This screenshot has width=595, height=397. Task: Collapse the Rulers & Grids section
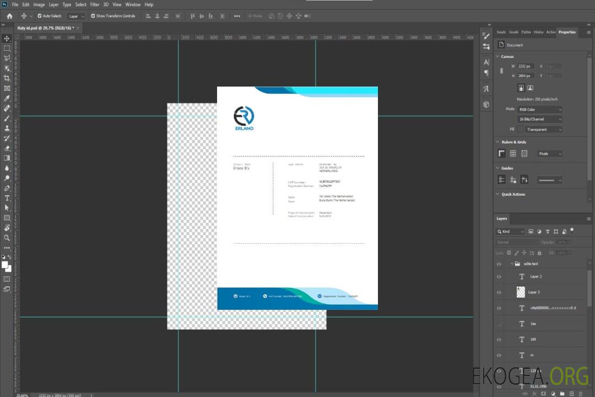click(x=497, y=142)
